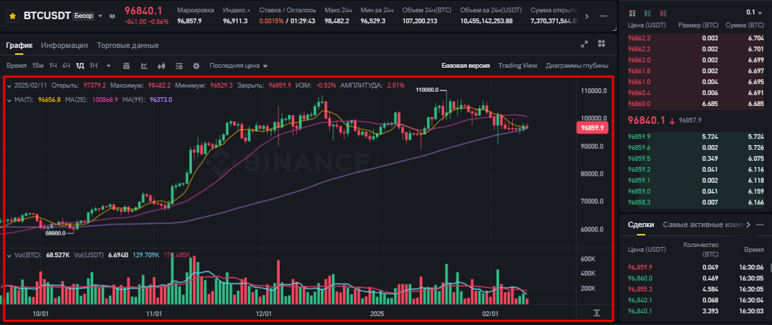Open the Последняя цена dropdown
772x325 pixels.
click(x=239, y=66)
